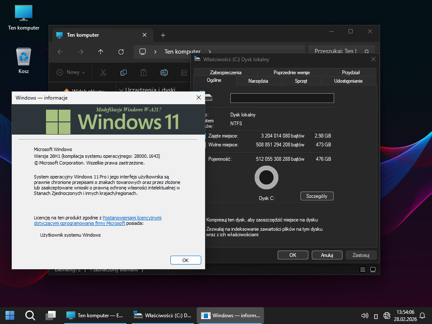Image resolution: width=432 pixels, height=324 pixels.
Task: Switch to the details view layout icon
Action: (x=363, y=270)
